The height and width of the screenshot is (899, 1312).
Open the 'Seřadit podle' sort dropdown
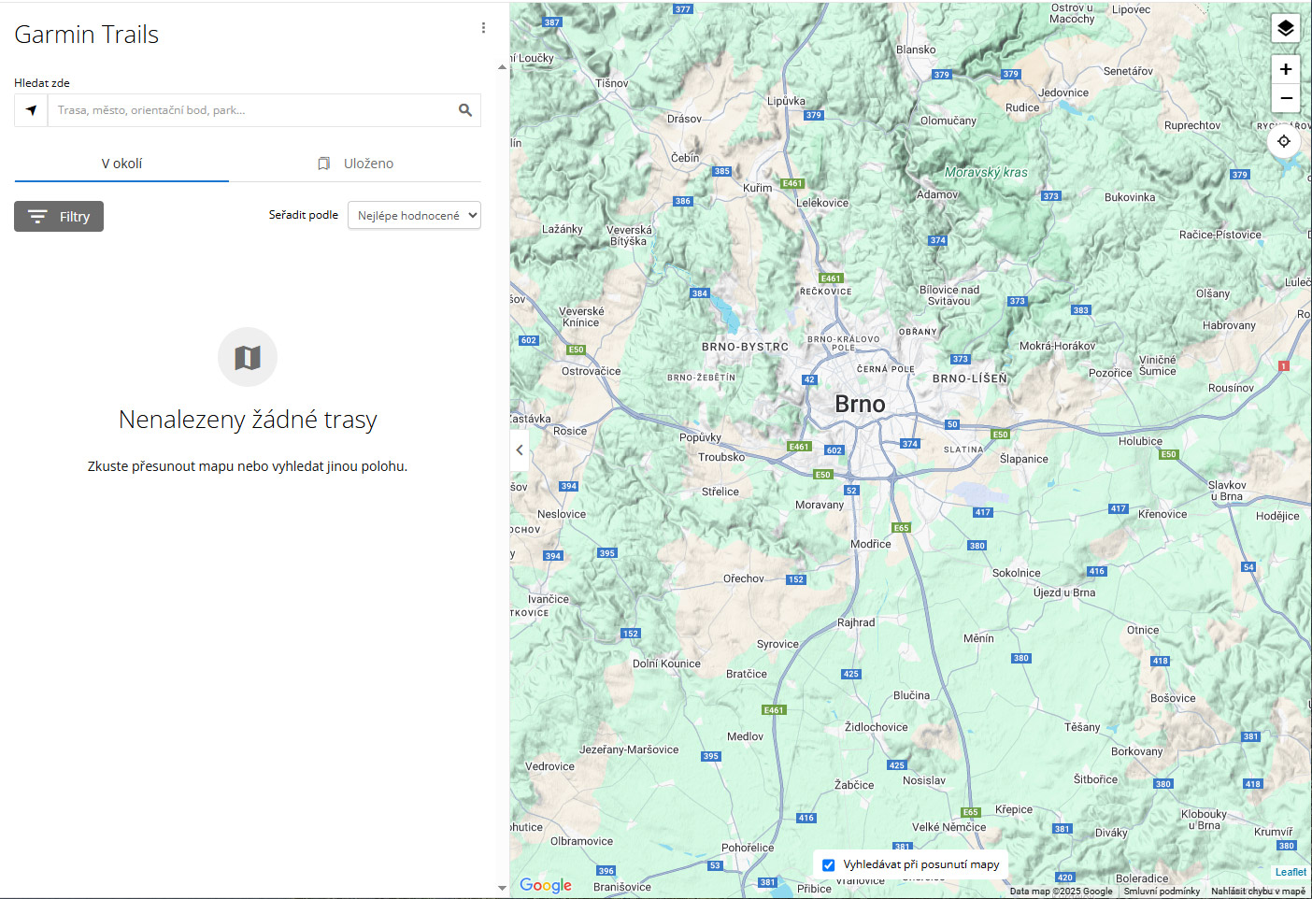tap(414, 215)
